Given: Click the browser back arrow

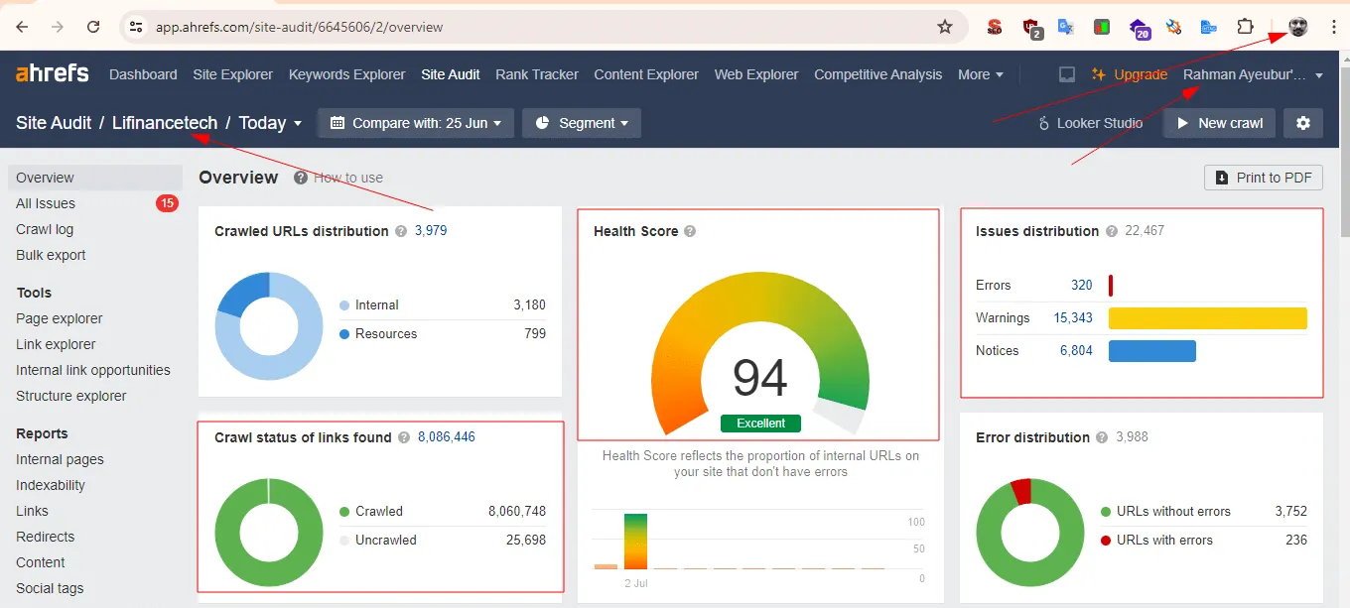Looking at the screenshot, I should (x=22, y=27).
